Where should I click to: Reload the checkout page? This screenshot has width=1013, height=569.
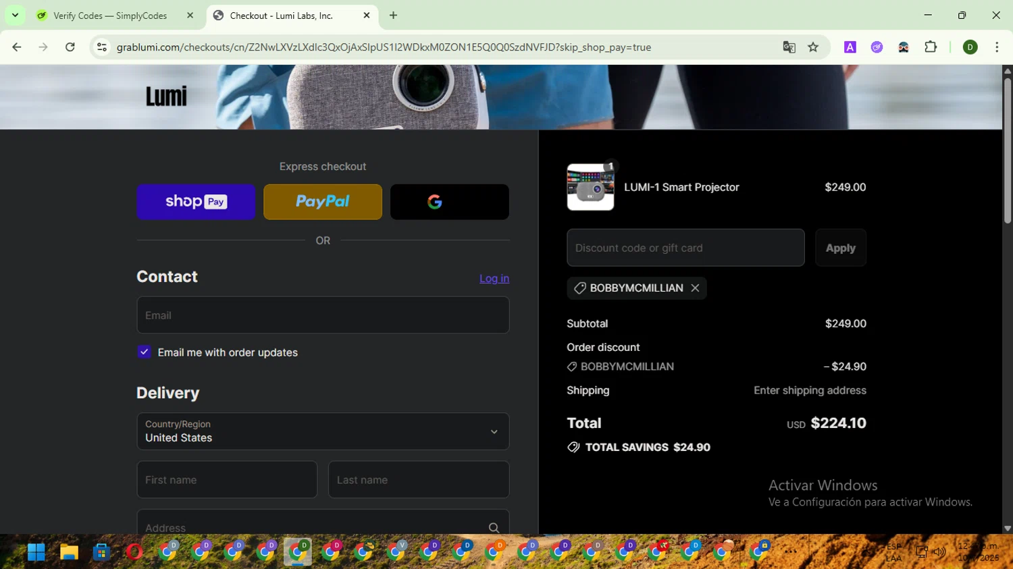(70, 47)
